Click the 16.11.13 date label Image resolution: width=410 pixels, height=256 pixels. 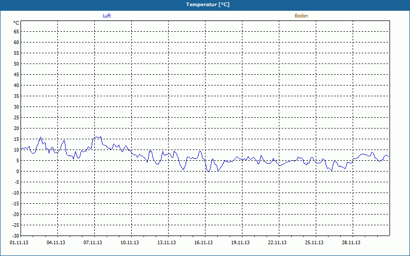203,242
